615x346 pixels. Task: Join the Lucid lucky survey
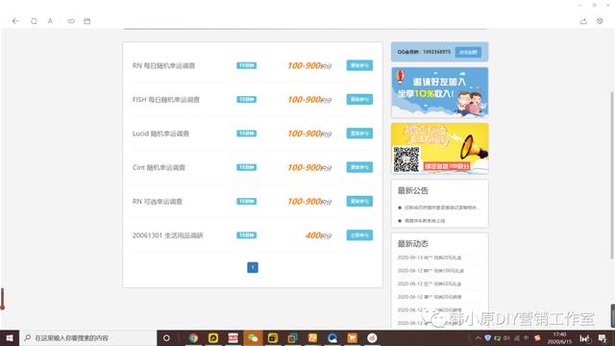click(359, 134)
